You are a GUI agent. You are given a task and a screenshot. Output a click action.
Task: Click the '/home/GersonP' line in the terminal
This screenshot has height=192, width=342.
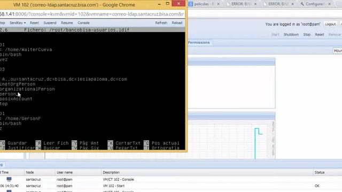[x=20, y=118]
